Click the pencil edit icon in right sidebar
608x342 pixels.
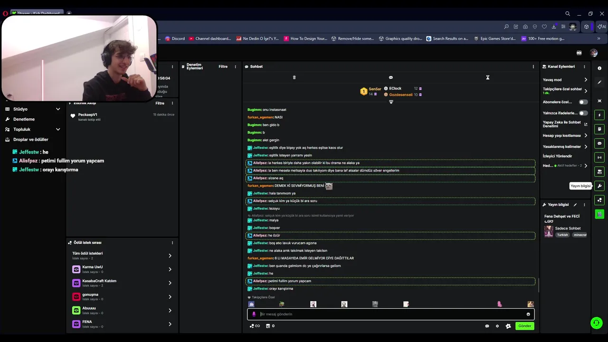tap(599, 82)
